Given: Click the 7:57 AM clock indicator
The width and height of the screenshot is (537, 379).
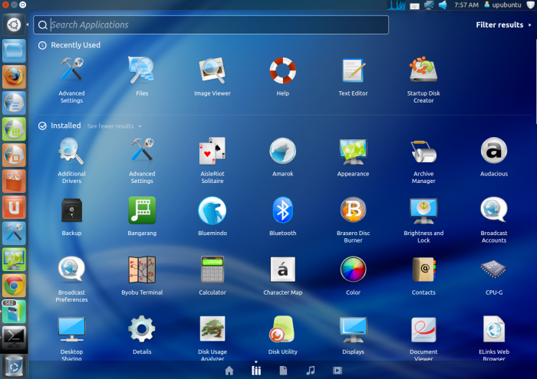Looking at the screenshot, I should click(x=466, y=5).
